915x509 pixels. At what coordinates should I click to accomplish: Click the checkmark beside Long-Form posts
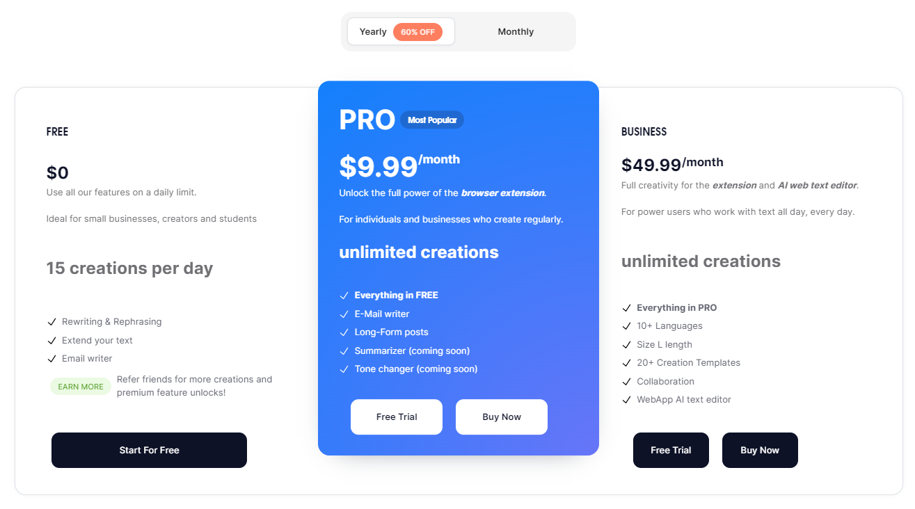click(344, 332)
